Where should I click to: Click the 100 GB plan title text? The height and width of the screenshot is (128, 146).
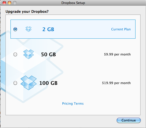48,83
